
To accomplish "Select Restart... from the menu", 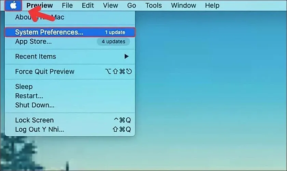I will click(x=29, y=96).
